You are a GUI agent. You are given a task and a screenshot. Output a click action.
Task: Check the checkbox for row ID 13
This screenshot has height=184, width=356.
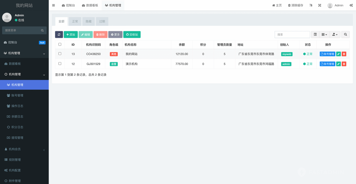(60, 54)
